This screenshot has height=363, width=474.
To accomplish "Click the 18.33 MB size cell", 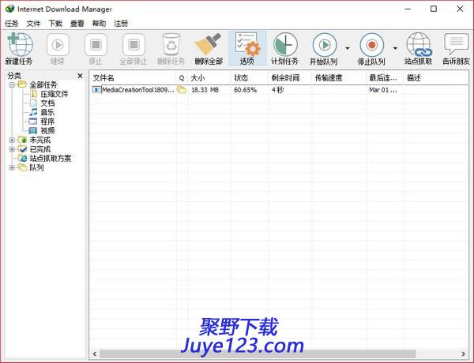I will 205,90.
